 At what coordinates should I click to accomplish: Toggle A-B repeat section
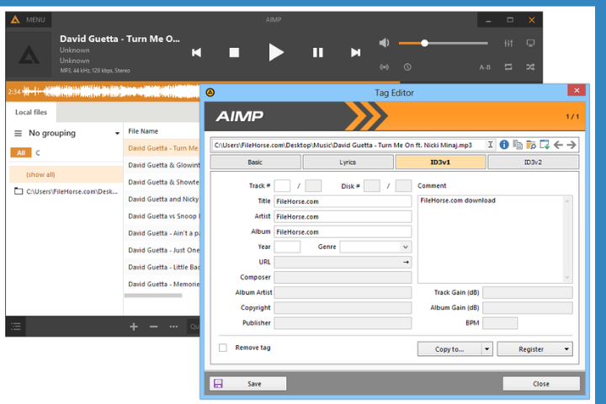coord(485,67)
